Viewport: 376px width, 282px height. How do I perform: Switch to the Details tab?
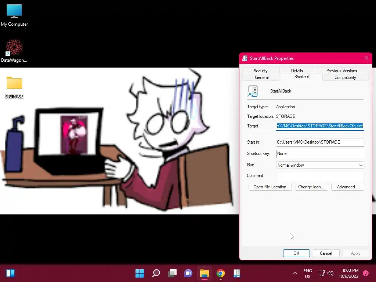click(297, 71)
